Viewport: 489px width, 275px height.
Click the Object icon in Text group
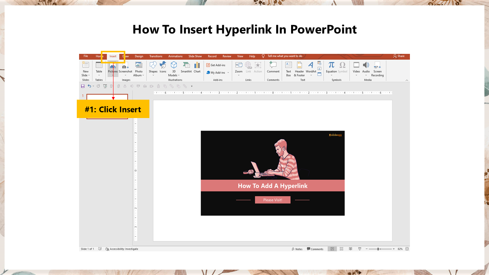point(319,74)
